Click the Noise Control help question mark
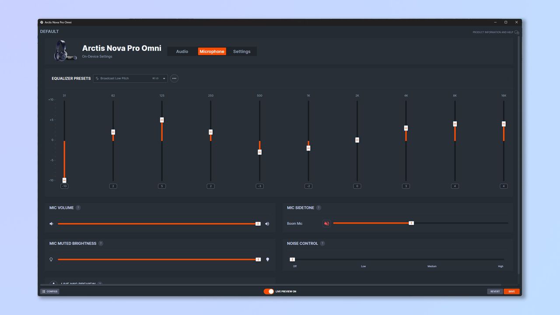The width and height of the screenshot is (560, 315). point(322,243)
